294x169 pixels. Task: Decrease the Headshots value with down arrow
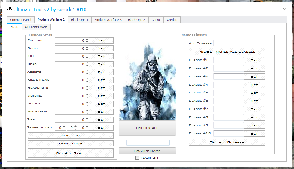[87, 90]
